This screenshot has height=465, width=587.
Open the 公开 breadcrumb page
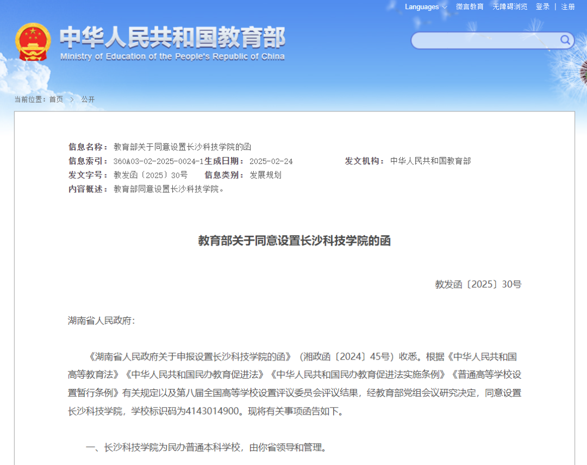87,99
